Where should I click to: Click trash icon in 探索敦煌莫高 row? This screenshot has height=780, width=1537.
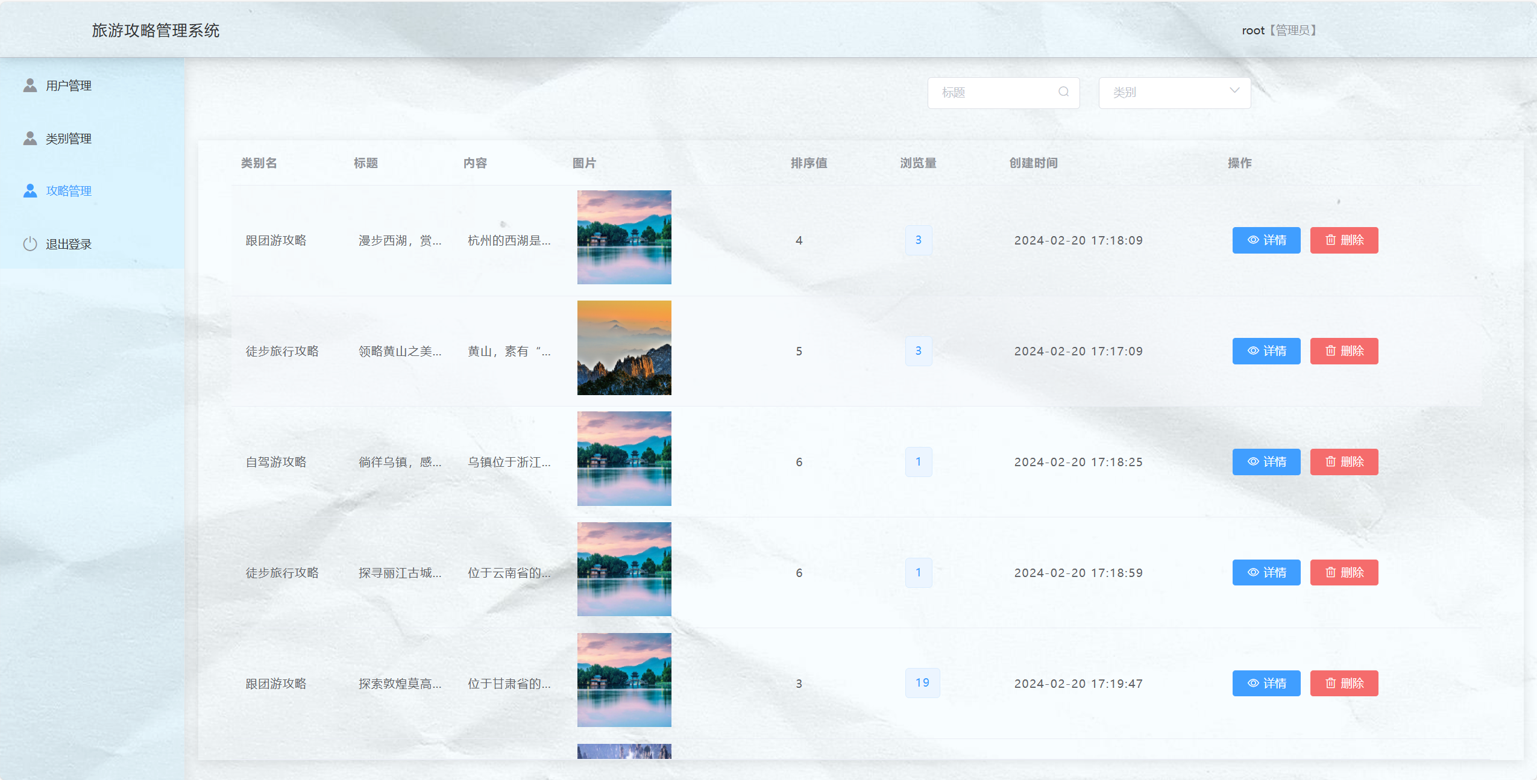(1330, 684)
